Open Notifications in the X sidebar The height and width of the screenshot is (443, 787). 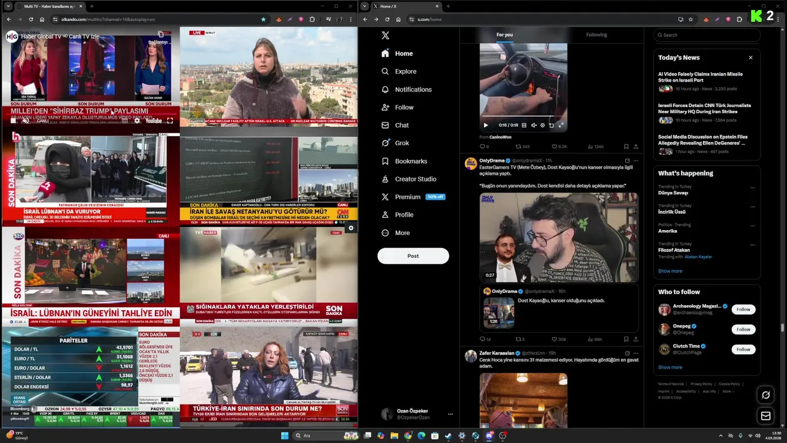pyautogui.click(x=406, y=89)
